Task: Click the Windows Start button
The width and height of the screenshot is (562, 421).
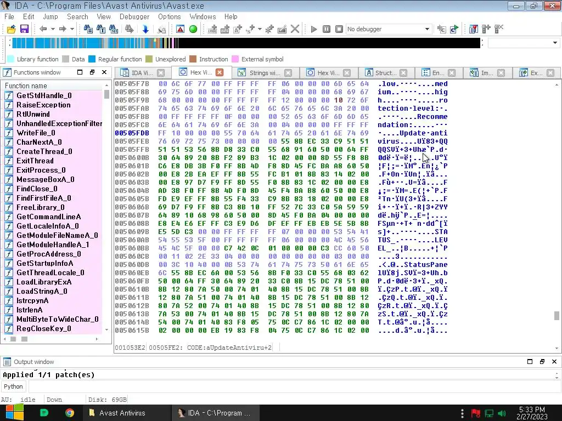Action: 14,413
